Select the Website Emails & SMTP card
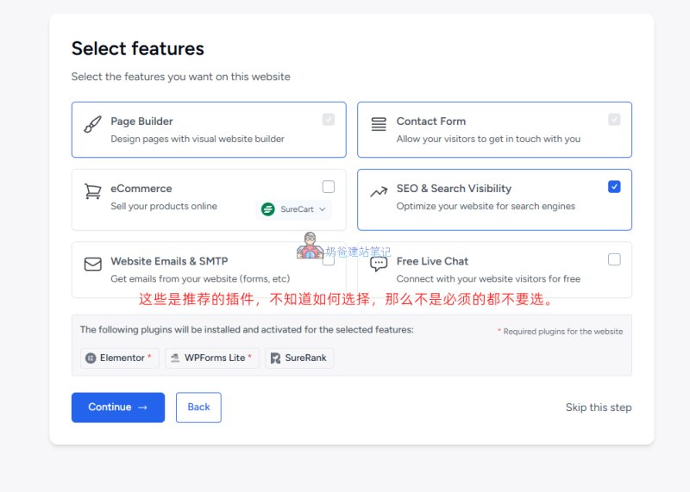 coord(209,270)
